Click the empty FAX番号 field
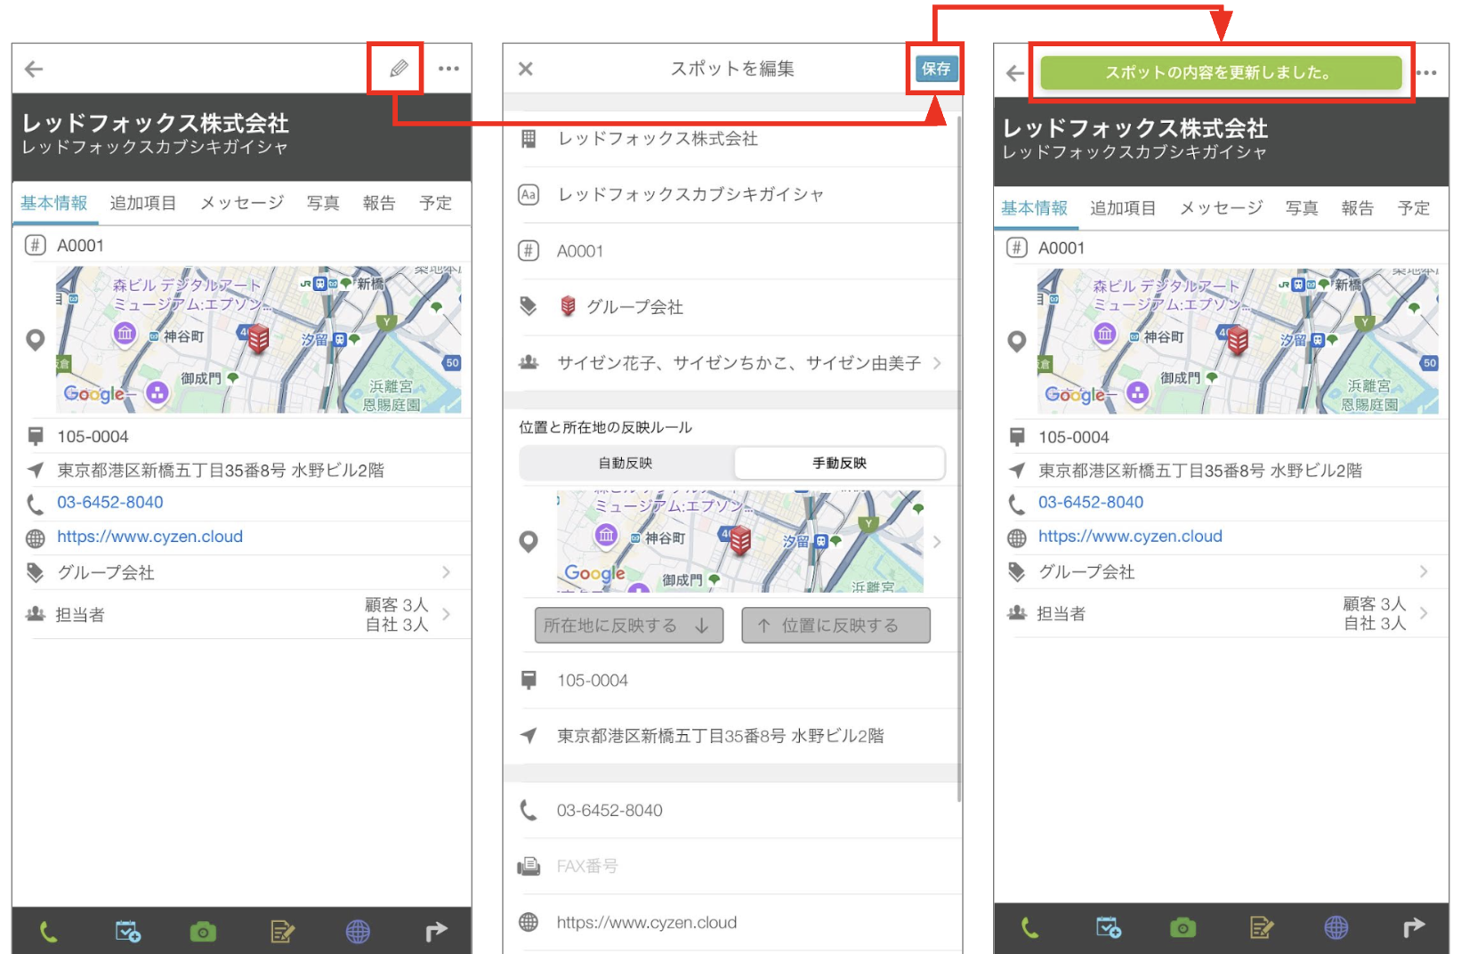The image size is (1461, 954). [x=733, y=866]
